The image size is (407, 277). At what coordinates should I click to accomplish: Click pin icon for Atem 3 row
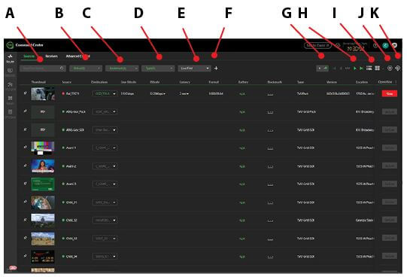point(25,183)
